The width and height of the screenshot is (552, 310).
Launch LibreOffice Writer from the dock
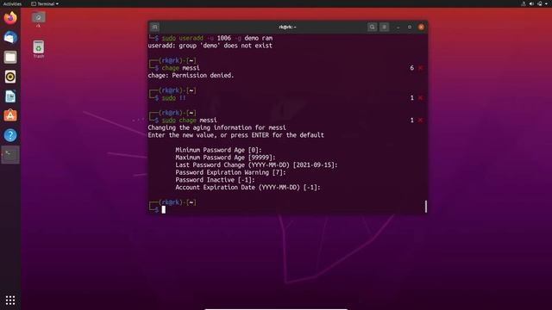10,96
